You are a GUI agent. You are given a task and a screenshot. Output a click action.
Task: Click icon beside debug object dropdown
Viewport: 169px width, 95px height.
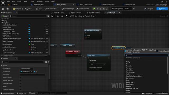click(x=134, y=9)
